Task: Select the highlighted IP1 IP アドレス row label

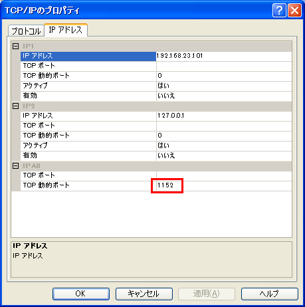Action: click(x=88, y=56)
